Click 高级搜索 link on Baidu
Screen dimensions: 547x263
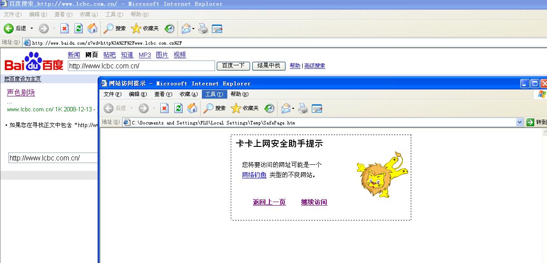pyautogui.click(x=315, y=66)
